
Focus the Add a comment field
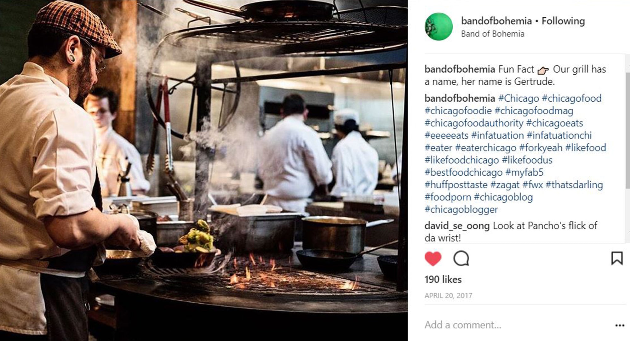click(517, 325)
